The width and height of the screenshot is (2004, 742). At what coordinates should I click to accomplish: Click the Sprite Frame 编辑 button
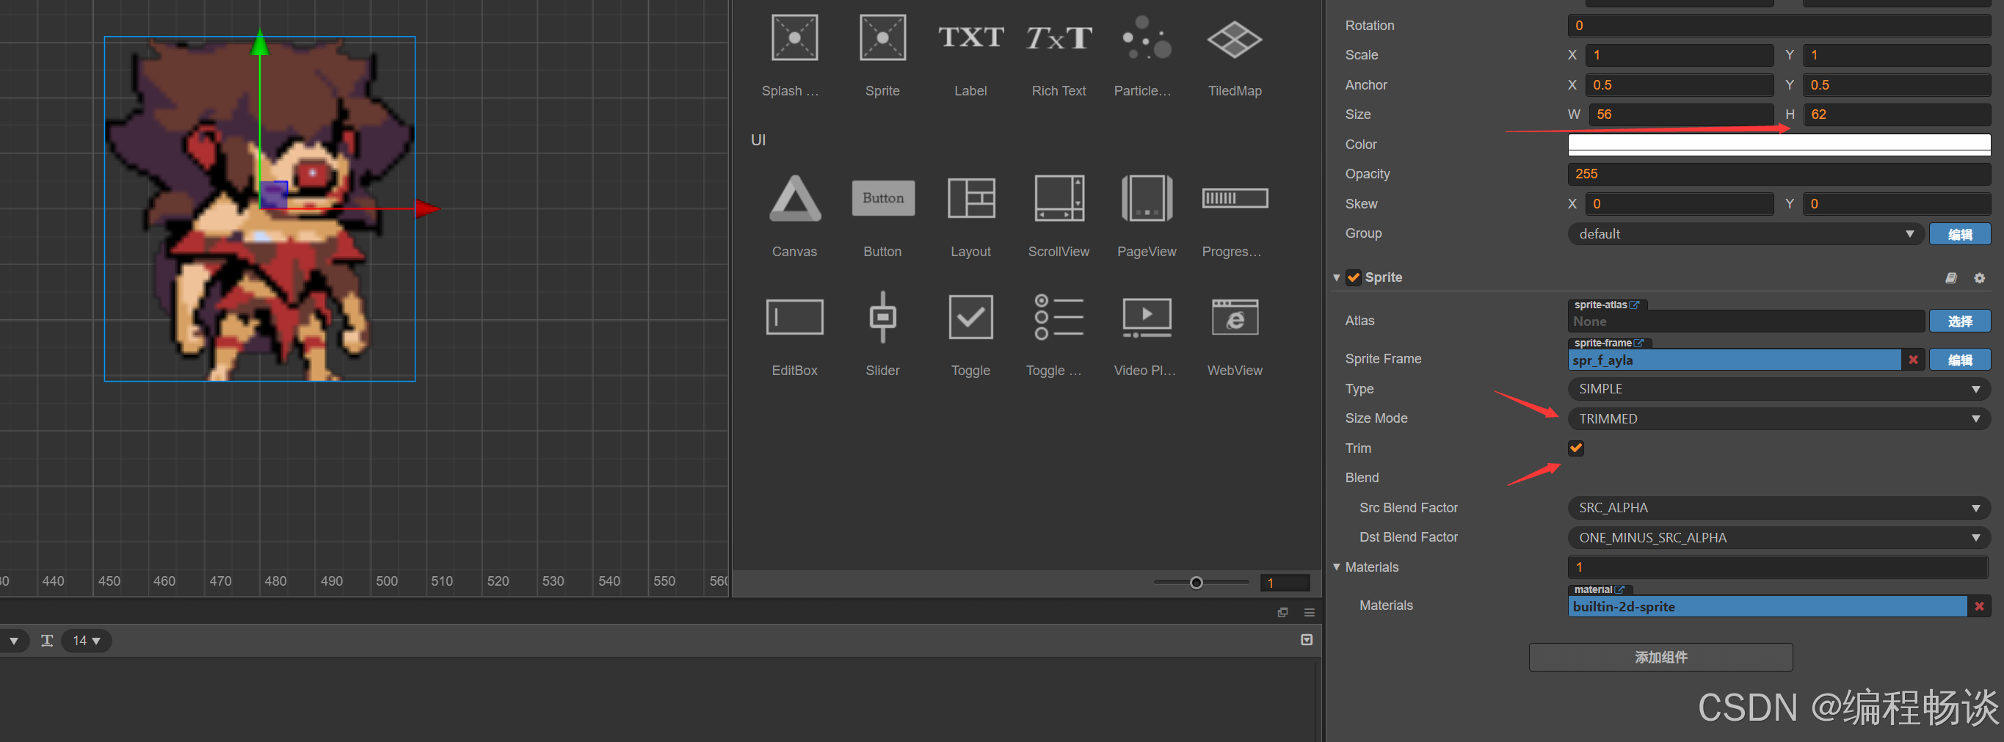click(1959, 360)
